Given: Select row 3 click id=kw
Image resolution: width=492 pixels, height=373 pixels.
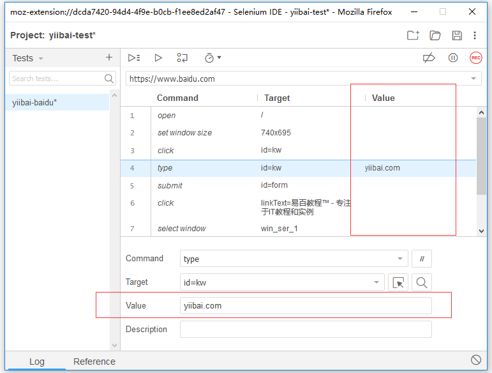Looking at the screenshot, I should pos(298,150).
